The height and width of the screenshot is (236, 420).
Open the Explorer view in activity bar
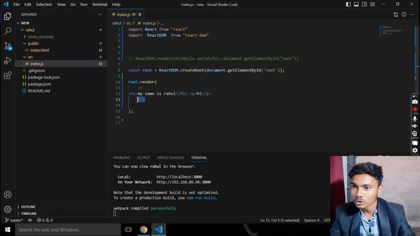coord(7,16)
